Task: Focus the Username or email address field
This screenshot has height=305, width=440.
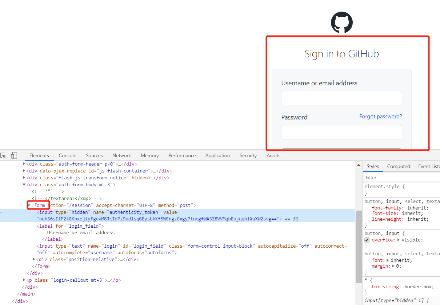Action: click(x=341, y=98)
